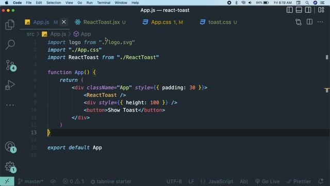
Task: Open Control Center icon in the menu bar
Action: pos(322,3)
